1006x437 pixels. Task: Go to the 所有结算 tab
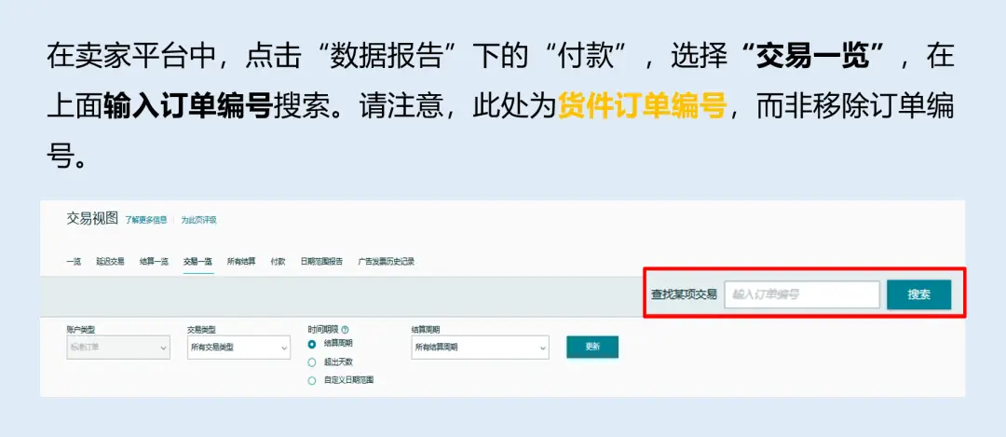pyautogui.click(x=241, y=262)
